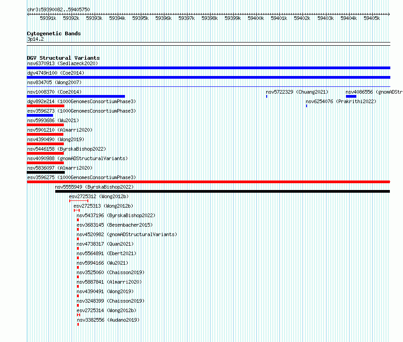Click nsv5887841 (Almarri2020) label
This screenshot has width=403, height=342.
tap(109, 282)
